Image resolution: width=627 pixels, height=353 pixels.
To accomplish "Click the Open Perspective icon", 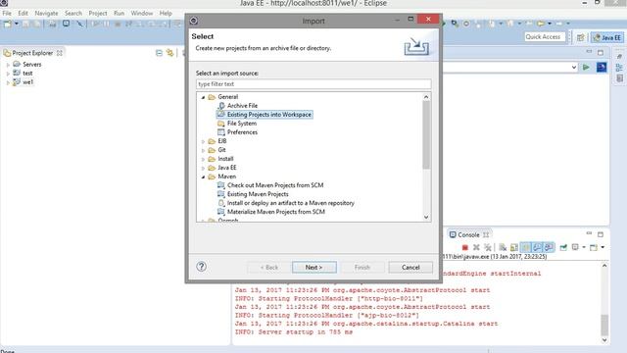I will [x=581, y=37].
